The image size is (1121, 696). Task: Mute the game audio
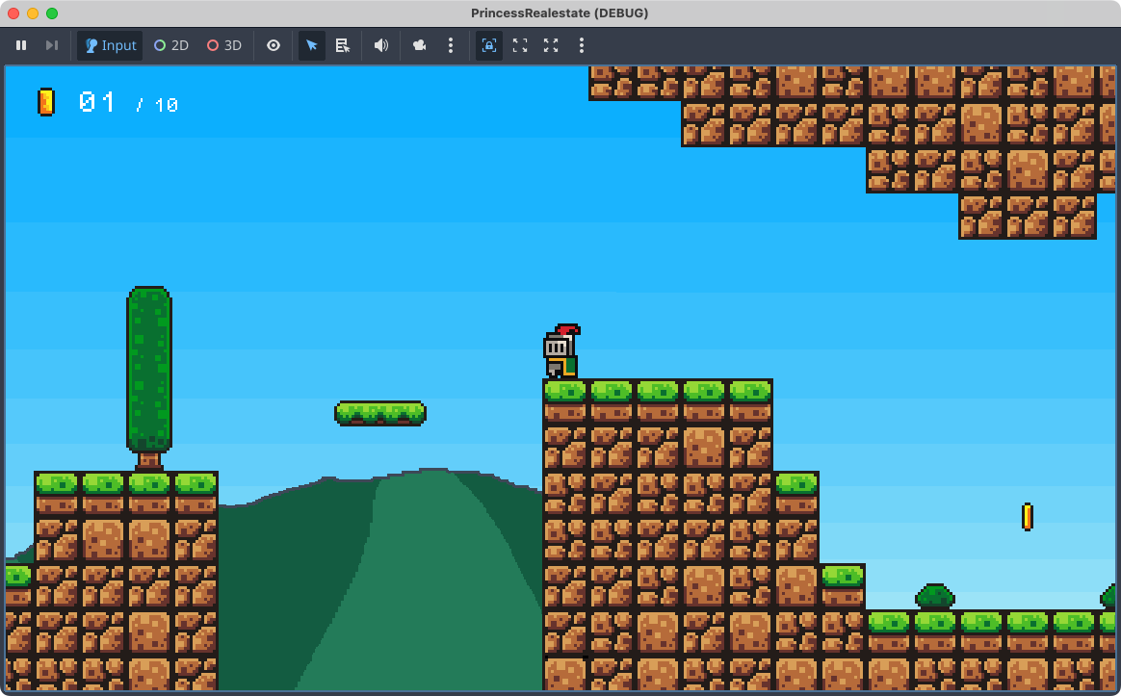tap(381, 45)
